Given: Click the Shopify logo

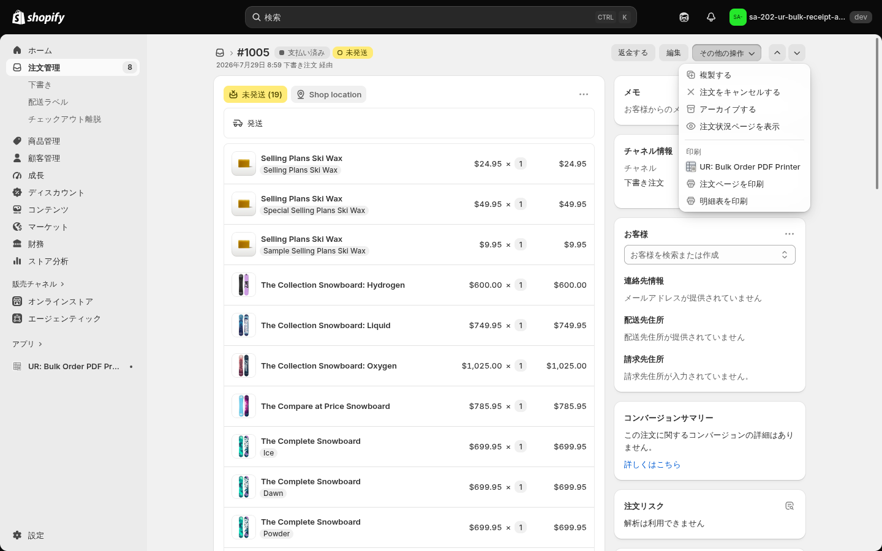Looking at the screenshot, I should click(x=39, y=17).
